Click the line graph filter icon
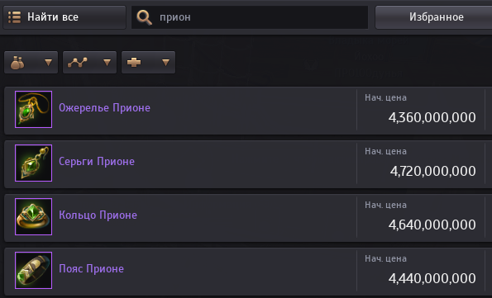492x298 pixels. point(78,63)
